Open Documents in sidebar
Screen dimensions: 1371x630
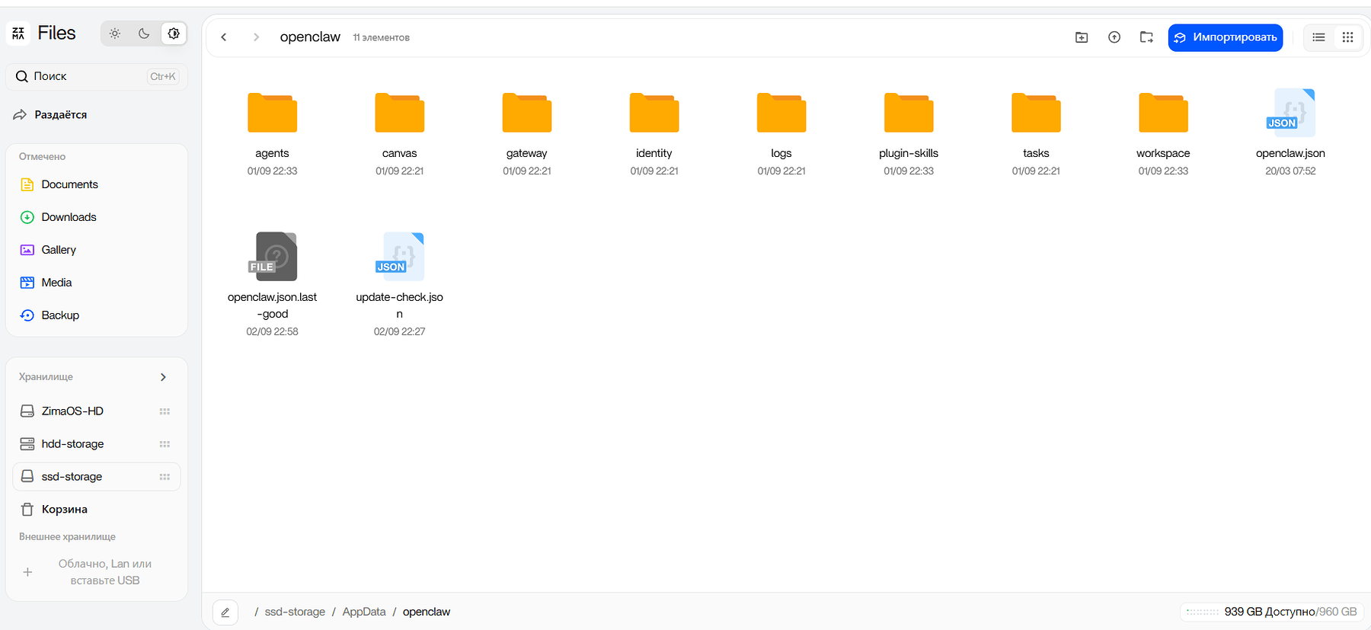pyautogui.click(x=59, y=184)
